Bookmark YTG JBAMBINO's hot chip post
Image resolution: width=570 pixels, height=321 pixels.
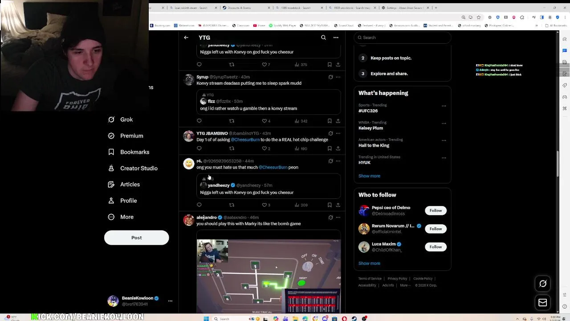(330, 148)
